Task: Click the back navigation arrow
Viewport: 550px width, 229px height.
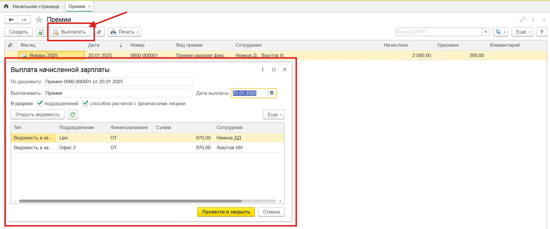Action: pyautogui.click(x=11, y=20)
